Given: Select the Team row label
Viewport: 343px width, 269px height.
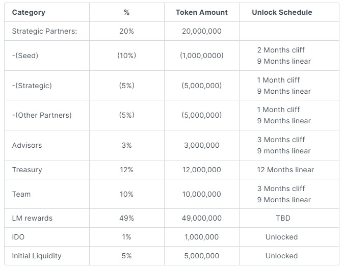Looking at the screenshot, I should 21,194.
